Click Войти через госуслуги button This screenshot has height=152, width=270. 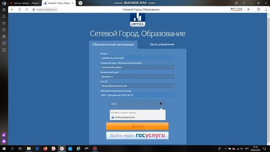tap(138, 136)
